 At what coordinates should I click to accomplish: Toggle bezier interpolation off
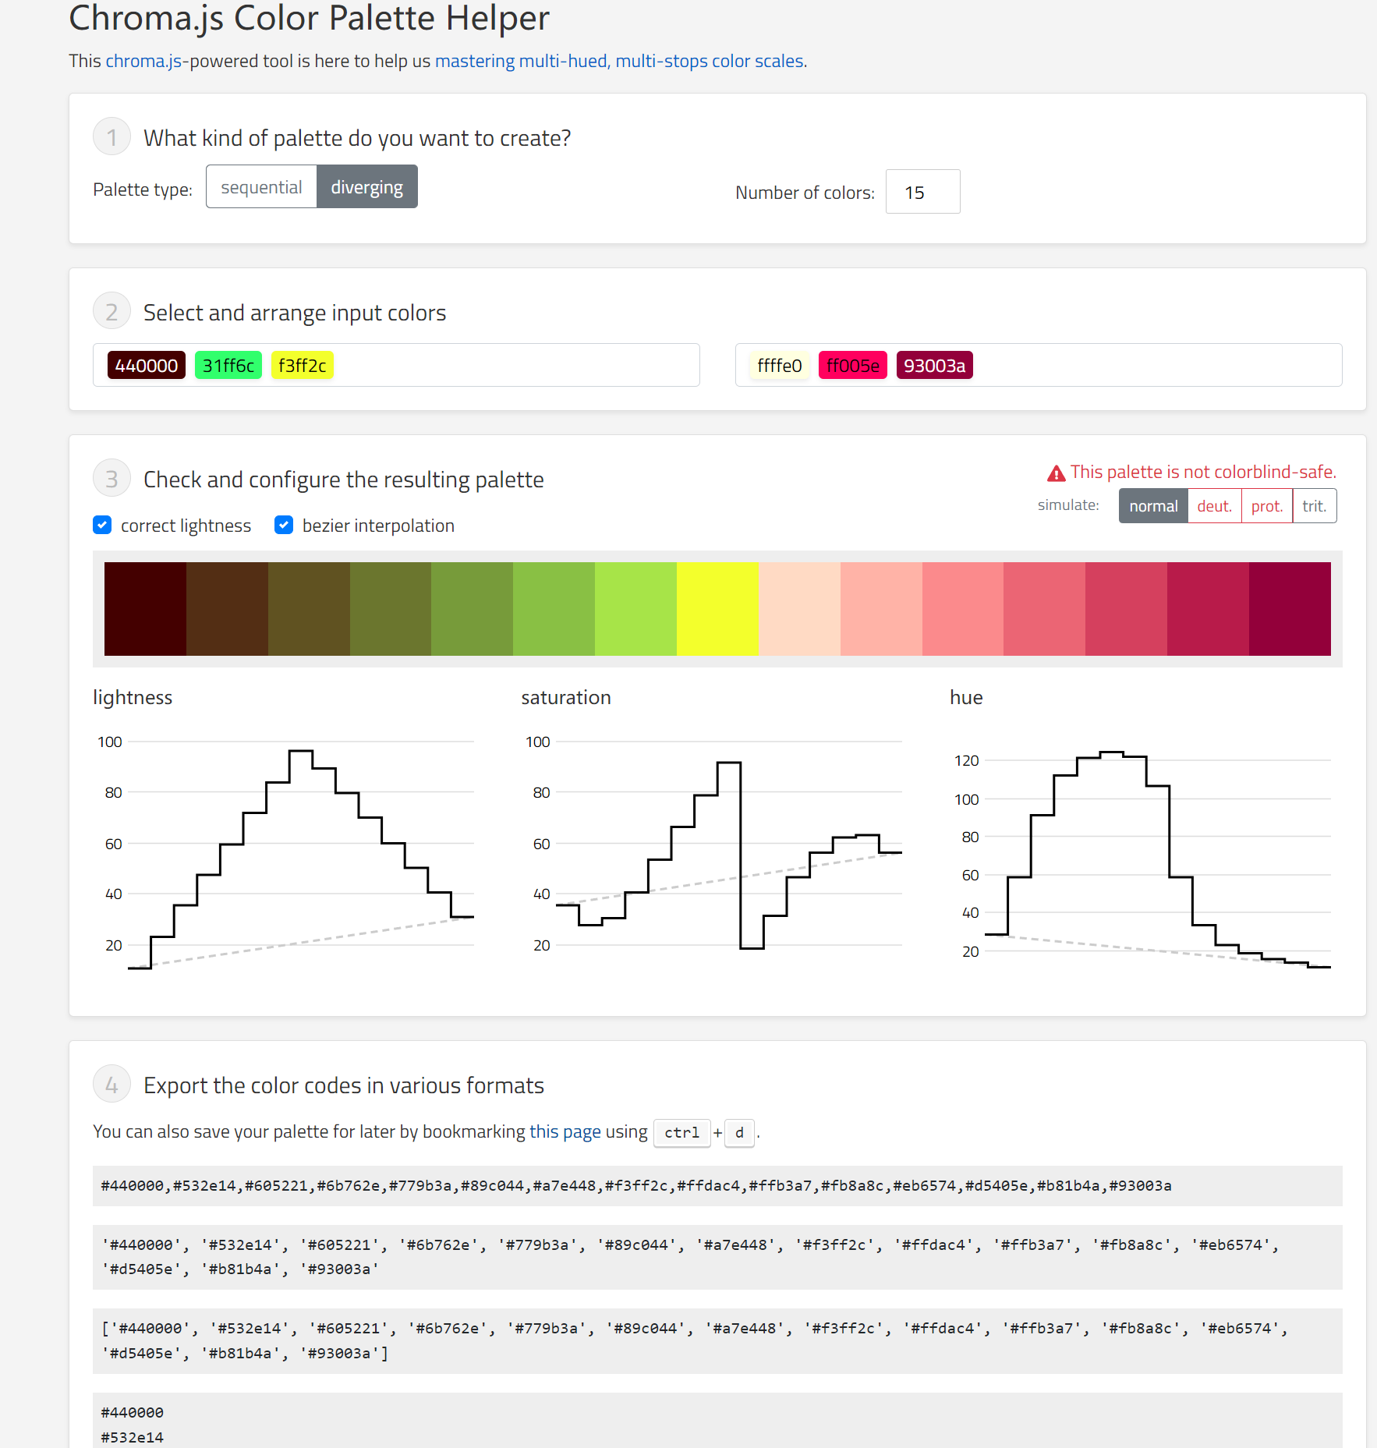[283, 525]
